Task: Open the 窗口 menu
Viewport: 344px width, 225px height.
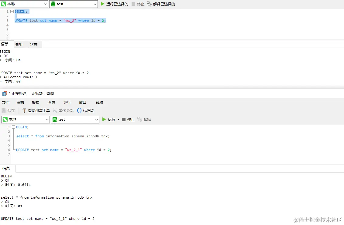Action: 83,102
